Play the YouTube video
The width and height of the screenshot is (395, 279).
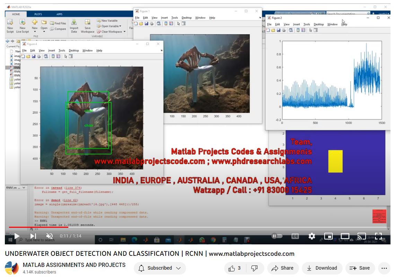click(17, 236)
